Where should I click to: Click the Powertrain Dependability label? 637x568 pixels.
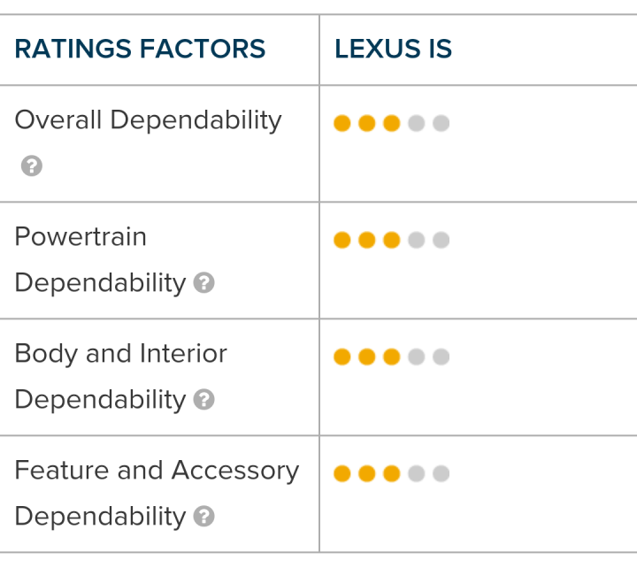[100, 259]
